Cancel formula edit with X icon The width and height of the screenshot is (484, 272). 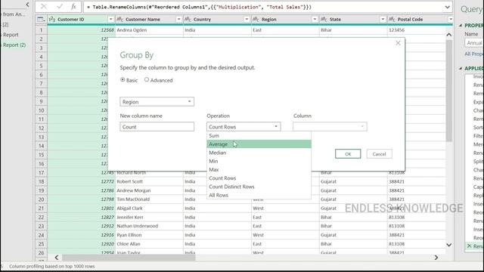pyautogui.click(x=44, y=7)
